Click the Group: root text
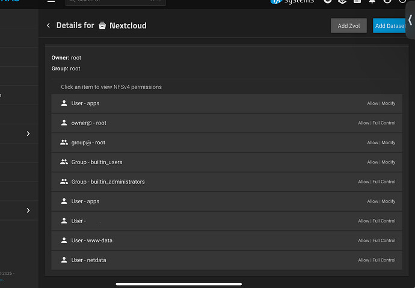The image size is (415, 288). (66, 69)
